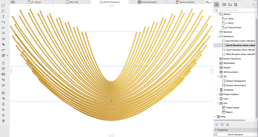Select the Morph tool in toolbox
This screenshot has width=258, height=137.
(x=3, y=104)
